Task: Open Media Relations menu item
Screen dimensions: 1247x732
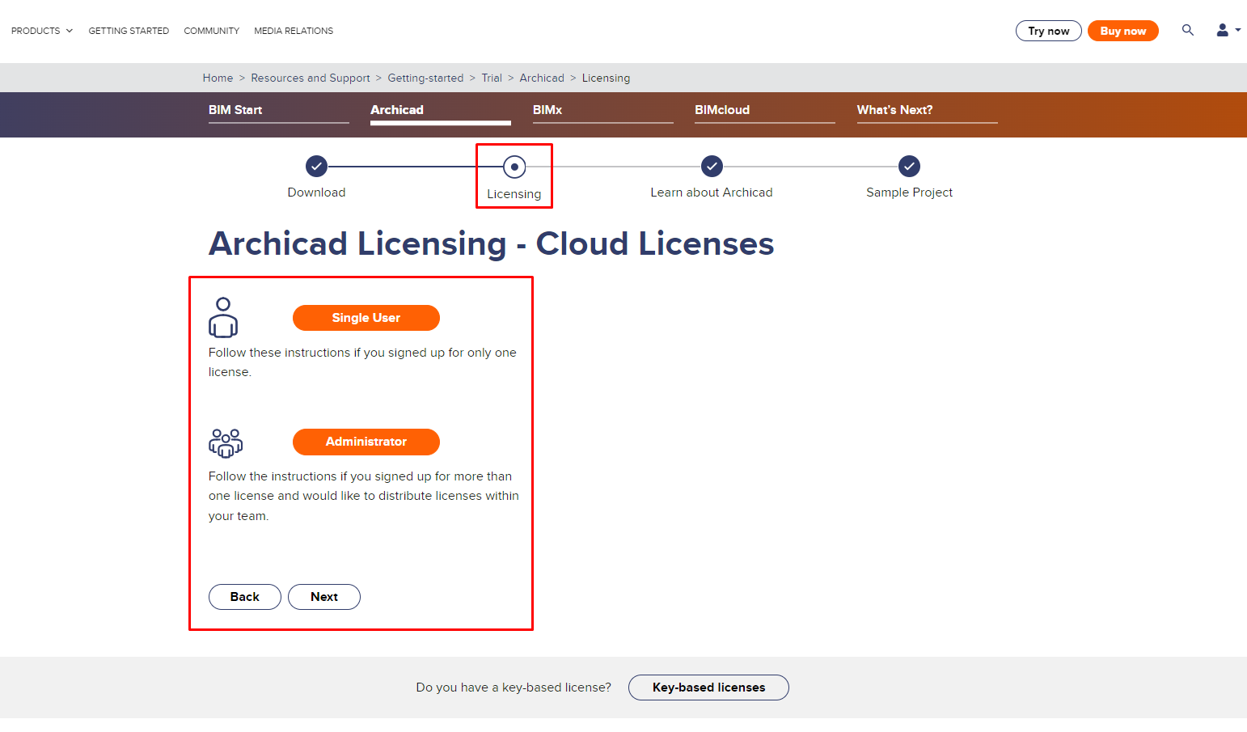Action: point(294,31)
